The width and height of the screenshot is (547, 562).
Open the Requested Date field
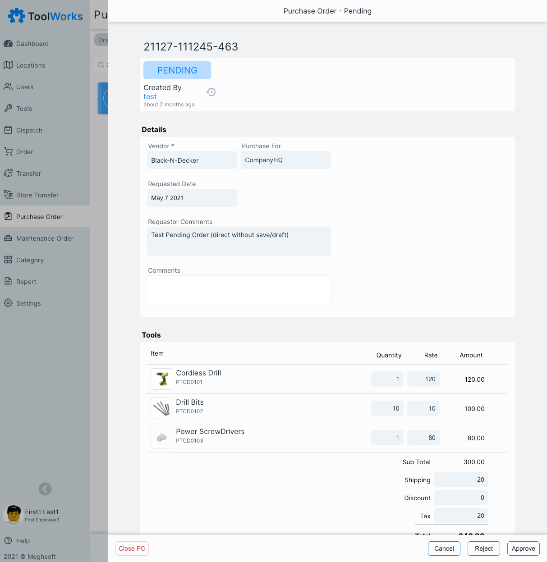[x=192, y=198]
